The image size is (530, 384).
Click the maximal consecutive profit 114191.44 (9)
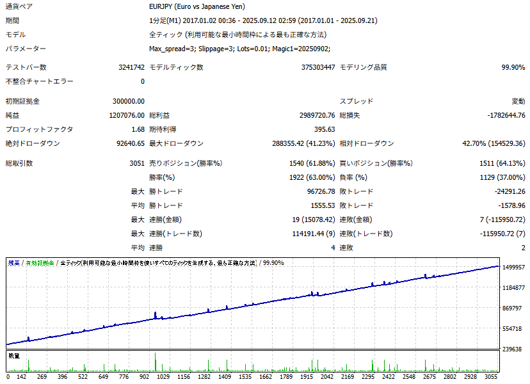tap(314, 234)
